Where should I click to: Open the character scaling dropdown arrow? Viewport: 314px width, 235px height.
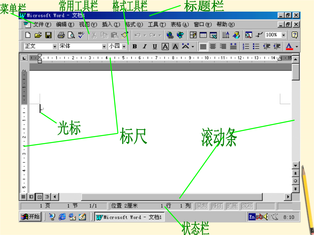click(193, 47)
